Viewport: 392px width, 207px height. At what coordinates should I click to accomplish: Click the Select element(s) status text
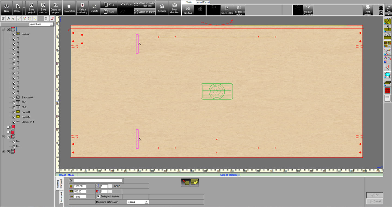(230, 175)
